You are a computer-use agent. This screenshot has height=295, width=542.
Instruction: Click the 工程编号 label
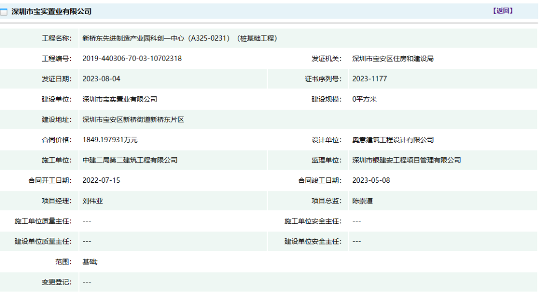(57, 59)
